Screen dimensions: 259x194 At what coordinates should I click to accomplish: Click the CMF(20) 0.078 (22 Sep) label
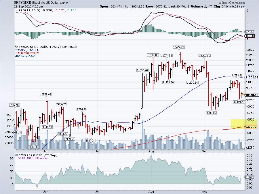[38, 155]
